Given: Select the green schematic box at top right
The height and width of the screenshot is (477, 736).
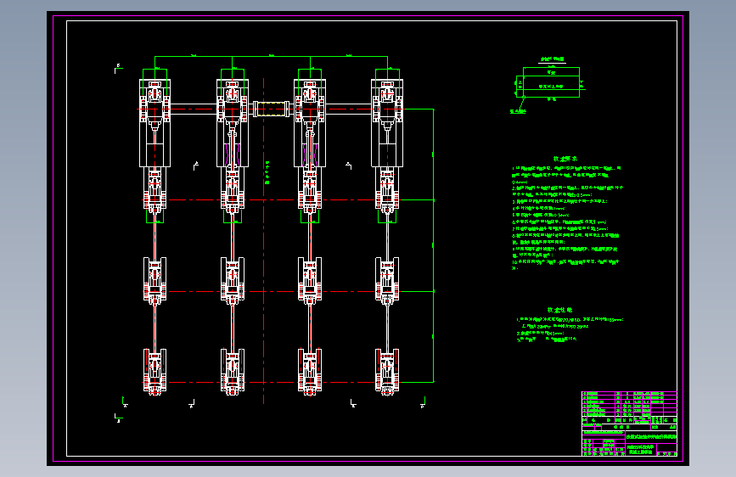Looking at the screenshot, I should [x=548, y=82].
